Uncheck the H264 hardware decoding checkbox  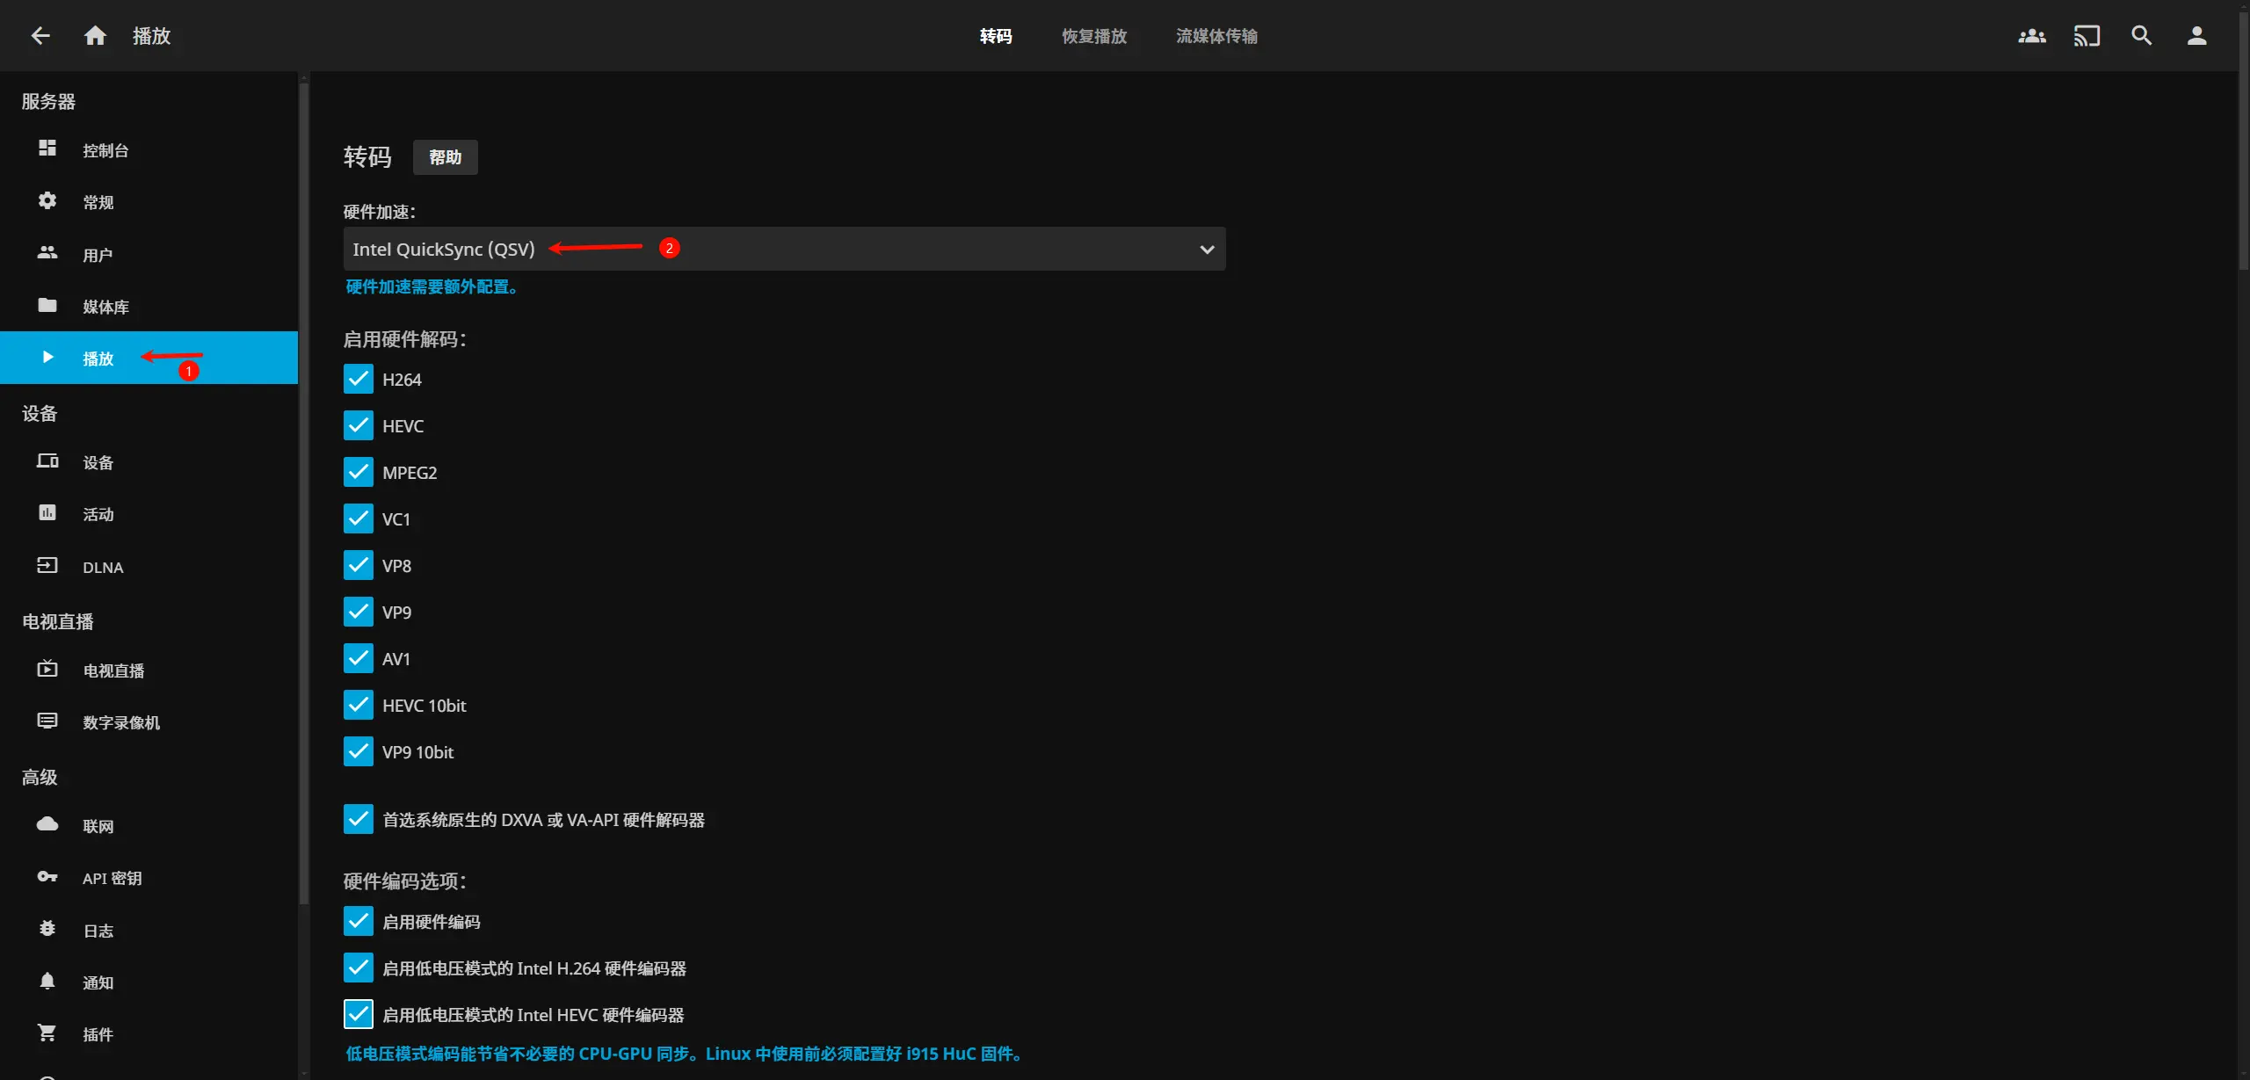pyautogui.click(x=359, y=380)
